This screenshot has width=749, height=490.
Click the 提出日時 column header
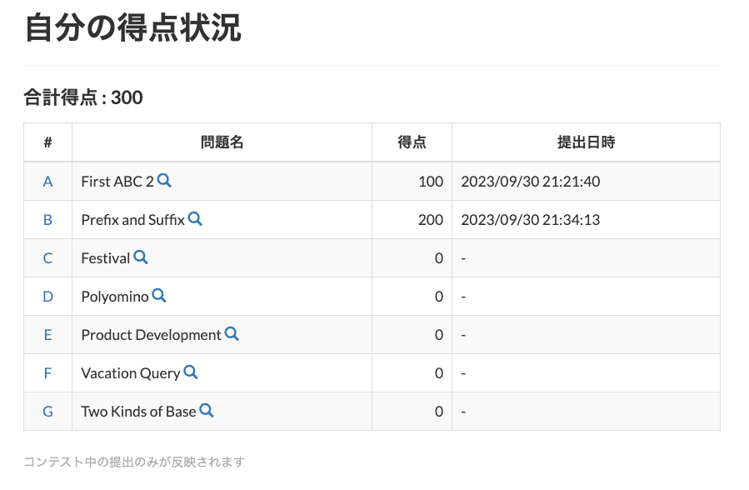click(x=585, y=142)
